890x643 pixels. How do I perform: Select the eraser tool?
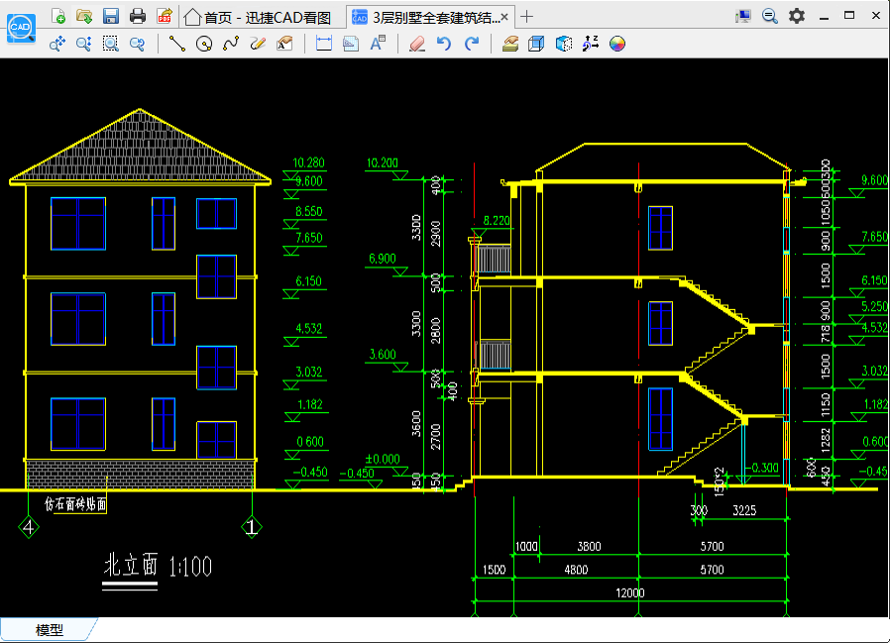point(417,44)
